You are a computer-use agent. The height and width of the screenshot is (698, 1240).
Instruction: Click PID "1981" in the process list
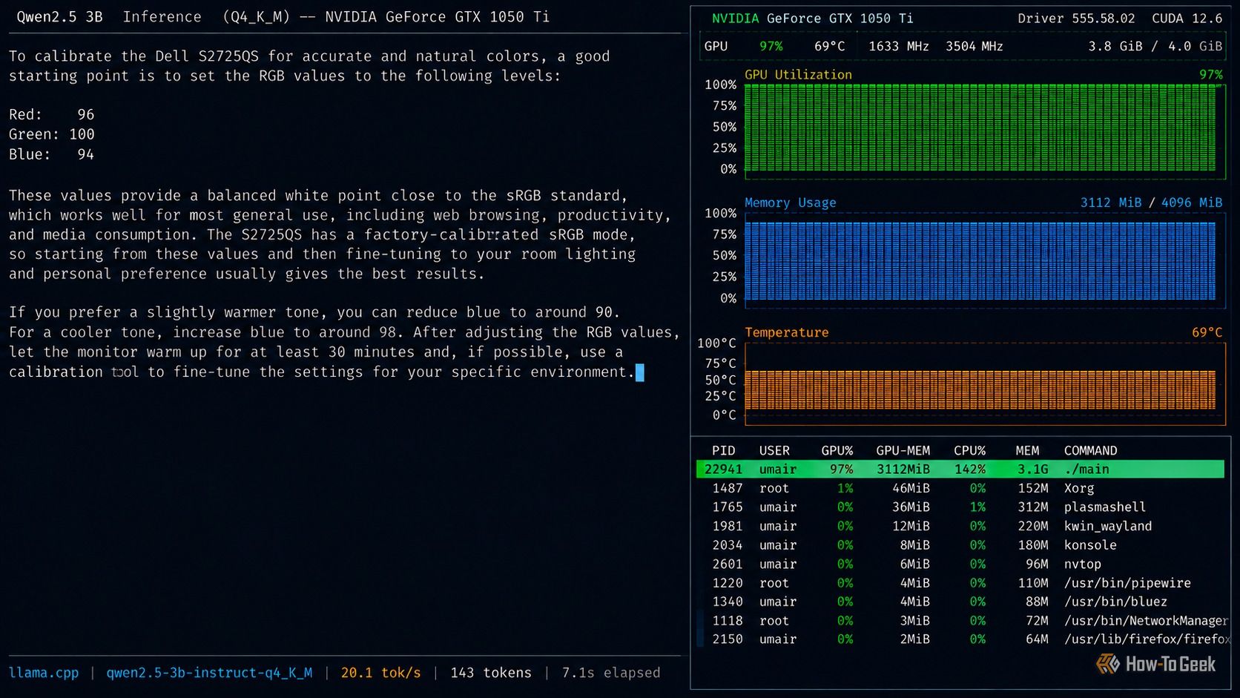727,526
